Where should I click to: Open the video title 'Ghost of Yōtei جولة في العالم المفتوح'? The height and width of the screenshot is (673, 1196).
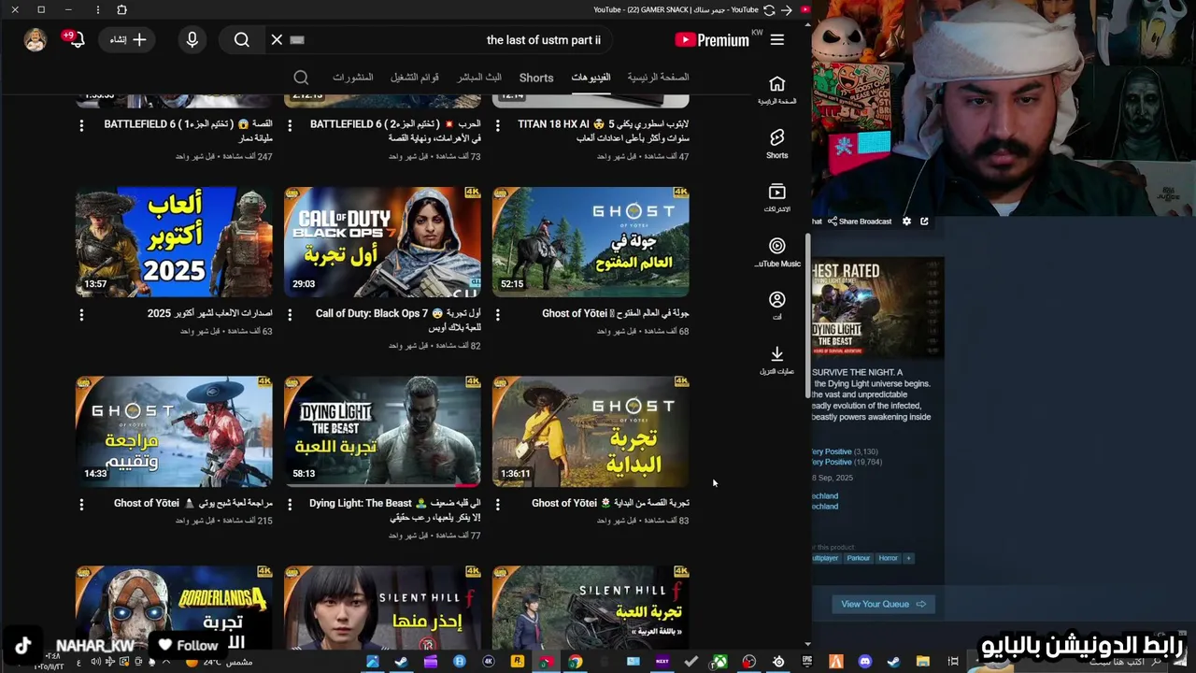coord(616,313)
